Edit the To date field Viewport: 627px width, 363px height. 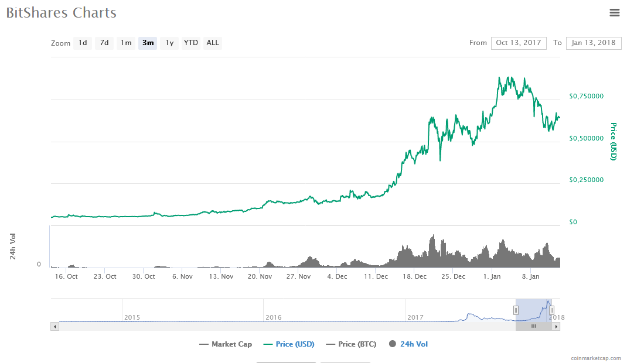(594, 43)
